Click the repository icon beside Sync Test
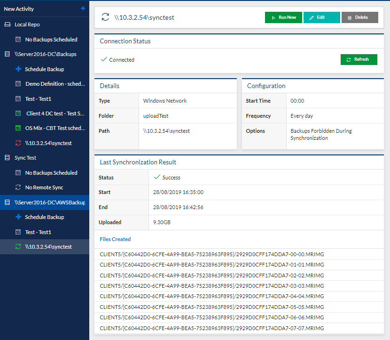This screenshot has width=390, height=340. point(8,158)
